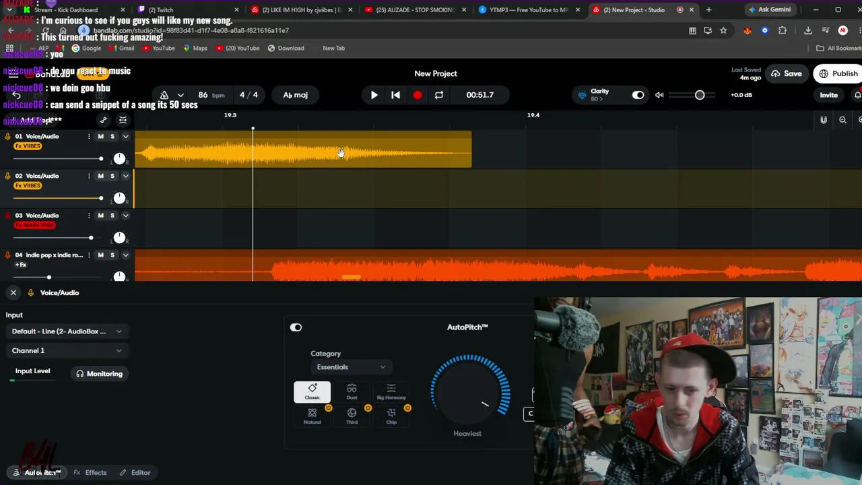Solo track 02 Voice/Audio

112,176
